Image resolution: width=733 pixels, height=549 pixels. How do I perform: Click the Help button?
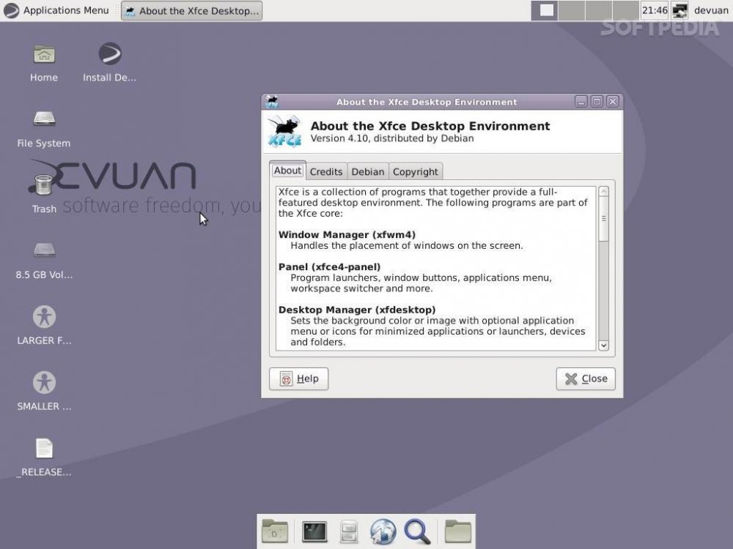[x=299, y=378]
